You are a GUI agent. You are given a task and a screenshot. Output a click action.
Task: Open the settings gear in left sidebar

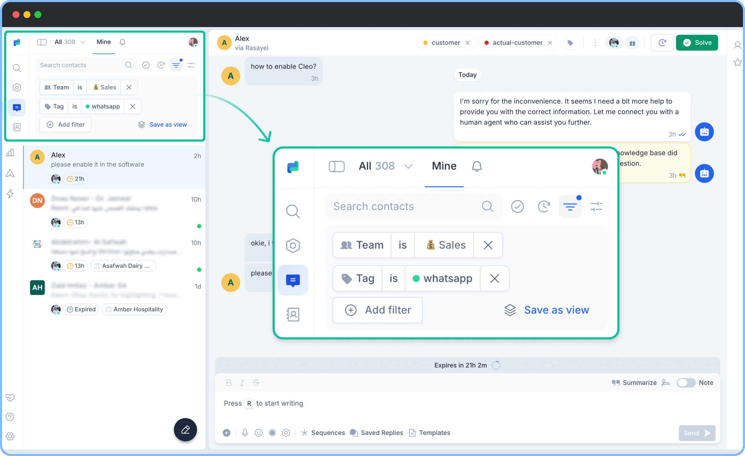click(10, 436)
